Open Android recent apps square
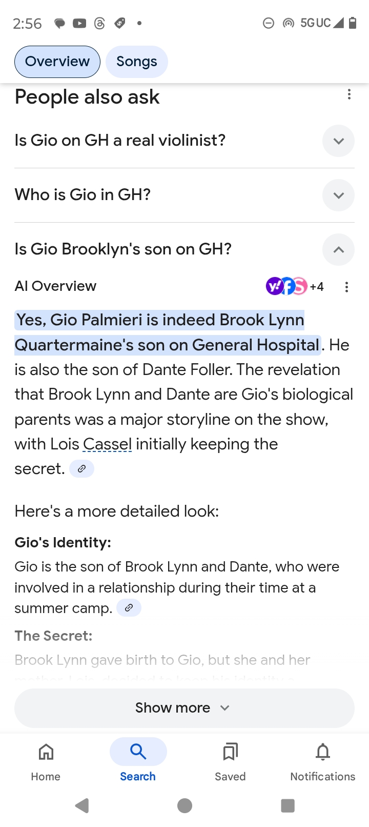This screenshot has height=827, width=369. (288, 805)
